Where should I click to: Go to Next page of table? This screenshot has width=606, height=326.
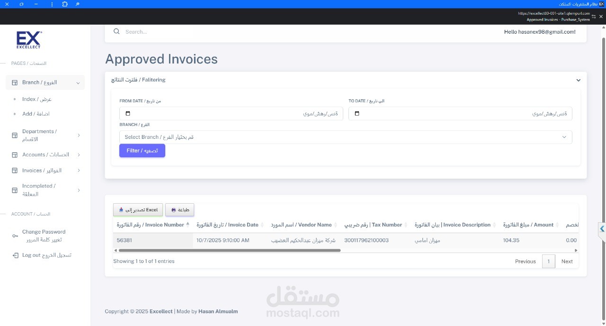click(x=567, y=262)
